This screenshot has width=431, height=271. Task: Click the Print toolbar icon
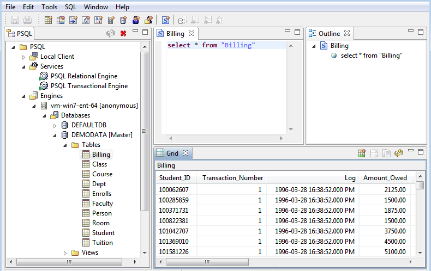pyautogui.click(x=27, y=20)
